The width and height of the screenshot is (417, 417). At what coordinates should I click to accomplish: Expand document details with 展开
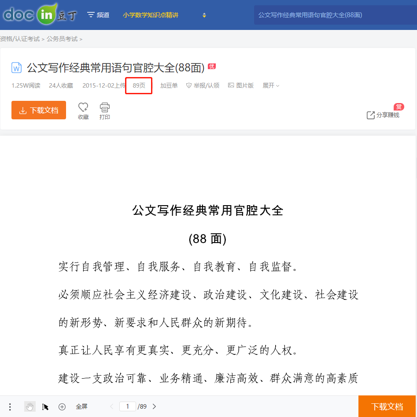[271, 85]
